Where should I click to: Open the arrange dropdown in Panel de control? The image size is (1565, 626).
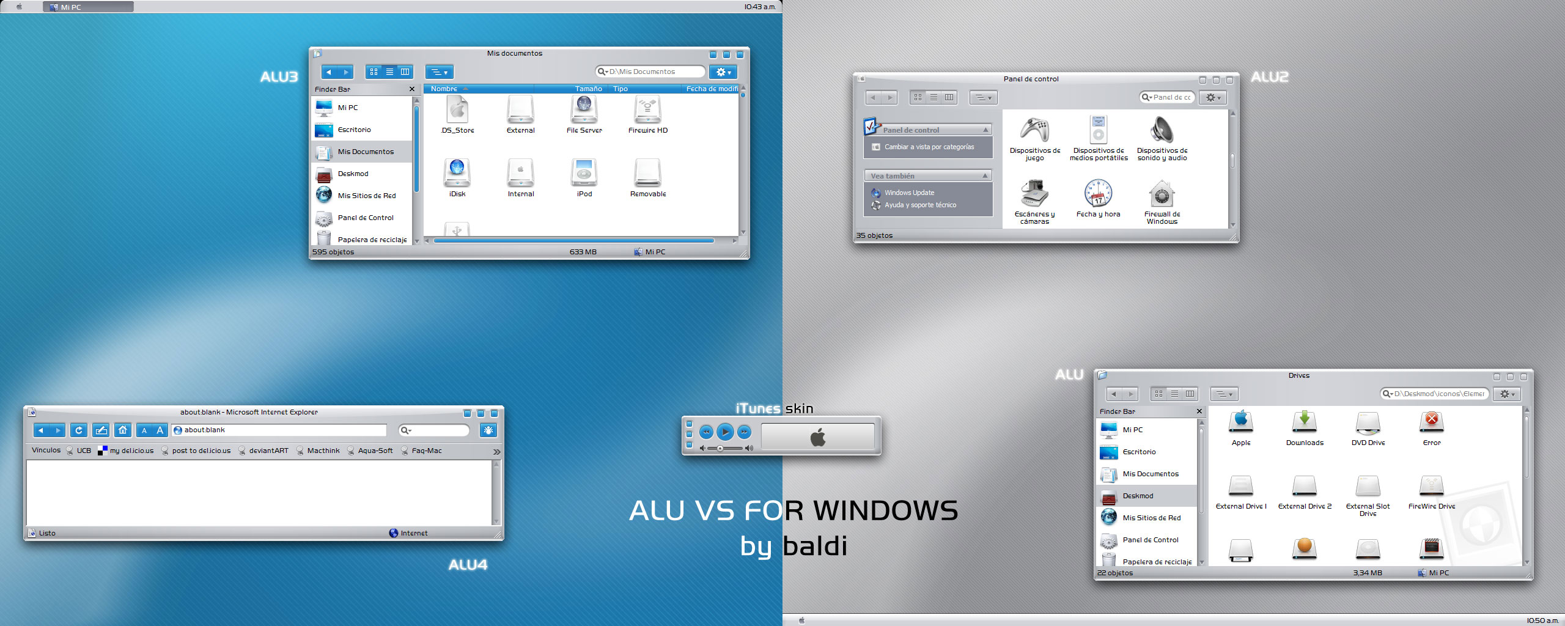click(x=984, y=98)
